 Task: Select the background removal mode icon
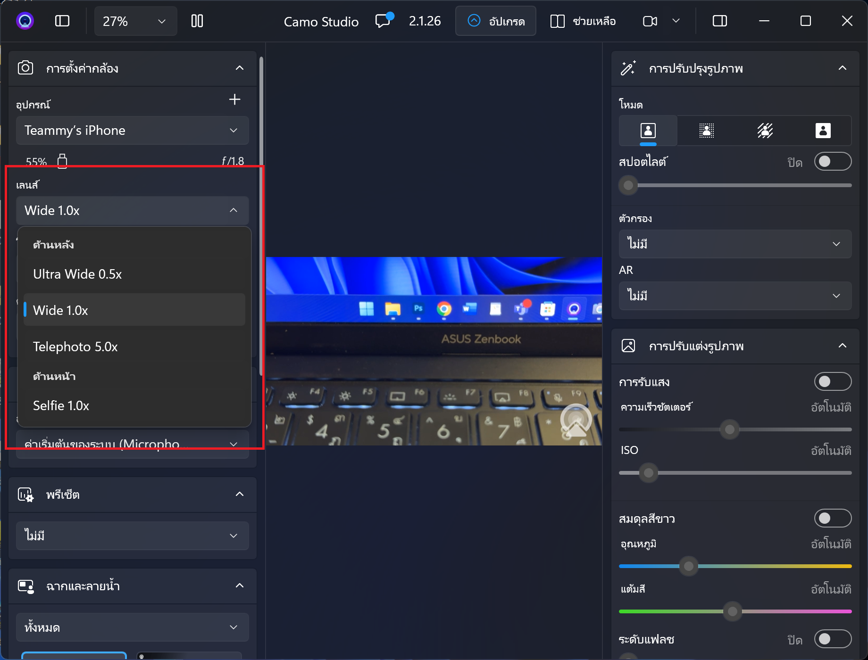pyautogui.click(x=765, y=131)
